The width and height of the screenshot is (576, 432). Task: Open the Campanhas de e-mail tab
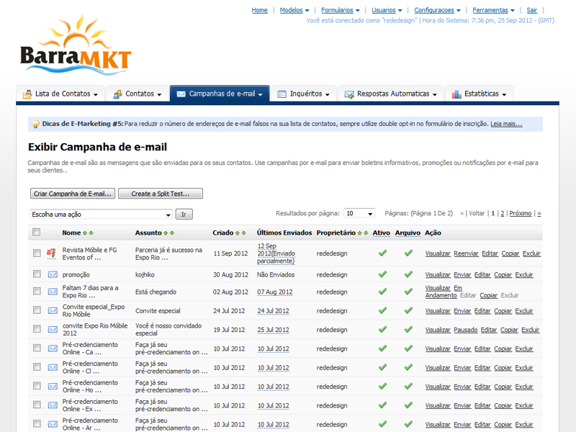click(x=220, y=94)
